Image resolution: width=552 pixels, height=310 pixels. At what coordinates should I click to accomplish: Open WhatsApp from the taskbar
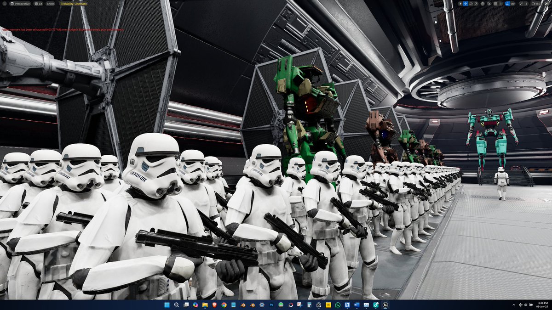tap(338, 305)
